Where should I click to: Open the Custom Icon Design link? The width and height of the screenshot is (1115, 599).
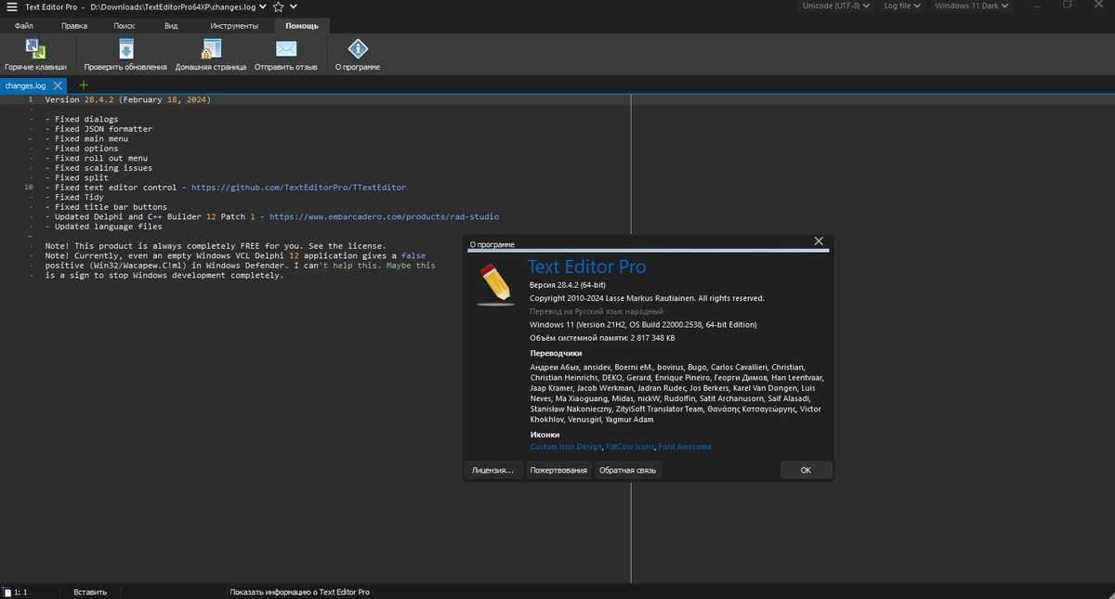(x=566, y=447)
